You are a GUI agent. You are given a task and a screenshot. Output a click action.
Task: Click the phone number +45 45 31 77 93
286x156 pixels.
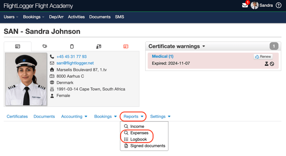[72, 56]
